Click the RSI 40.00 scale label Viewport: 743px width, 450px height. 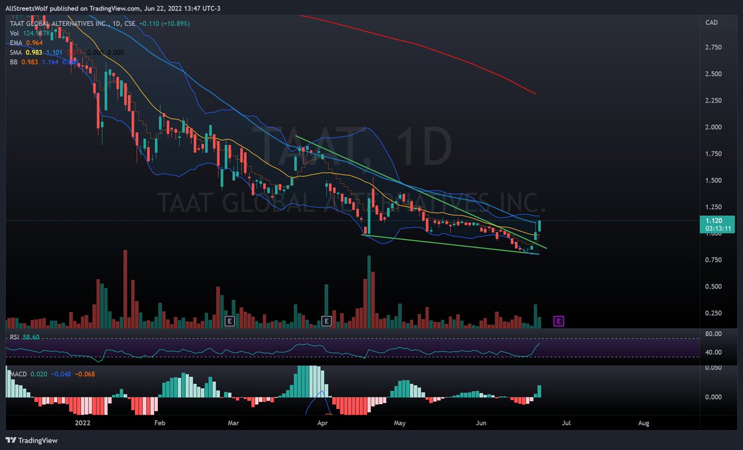pos(714,353)
